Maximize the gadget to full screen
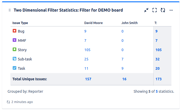The image size is (181, 110). click(155, 10)
